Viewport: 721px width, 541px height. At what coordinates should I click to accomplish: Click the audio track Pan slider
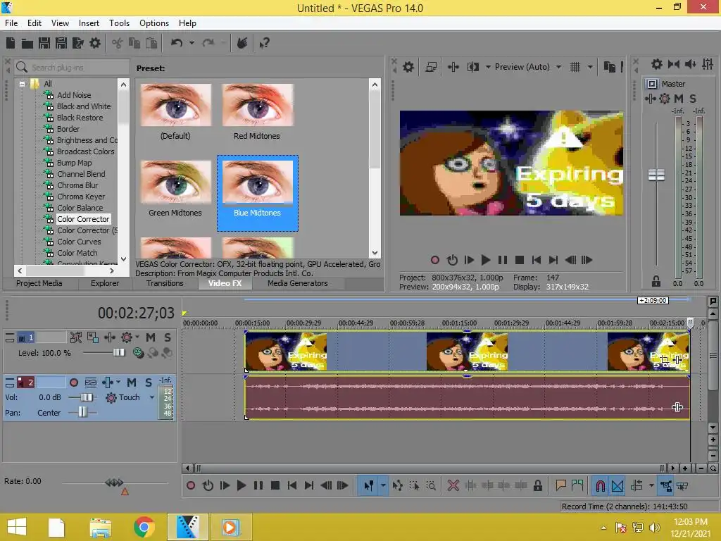[x=82, y=412]
